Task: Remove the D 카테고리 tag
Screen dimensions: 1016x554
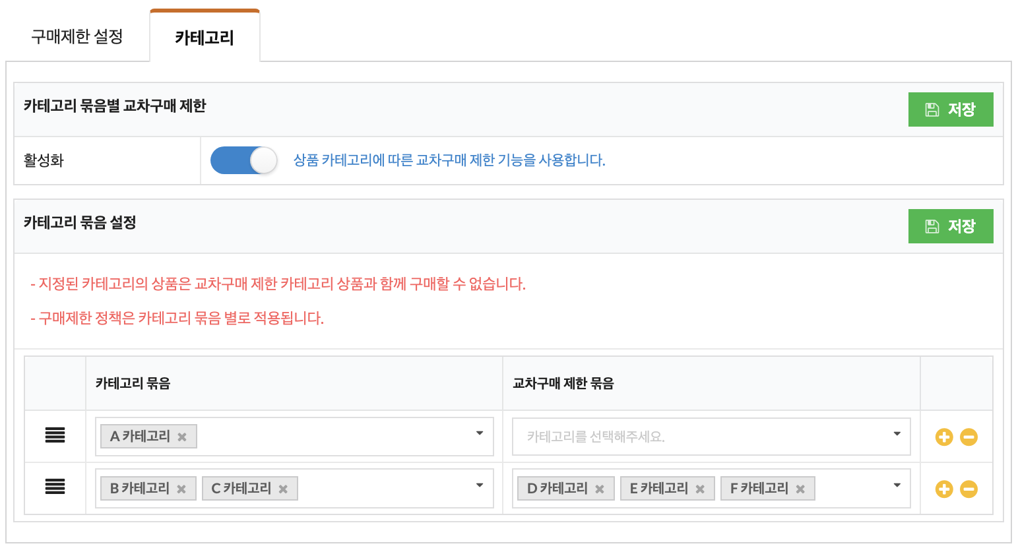Action: pos(600,489)
